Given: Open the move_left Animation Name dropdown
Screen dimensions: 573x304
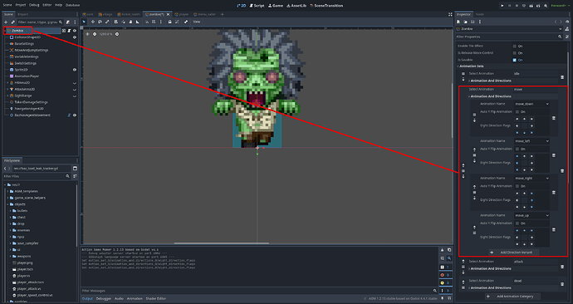Looking at the screenshot, I should pos(531,141).
